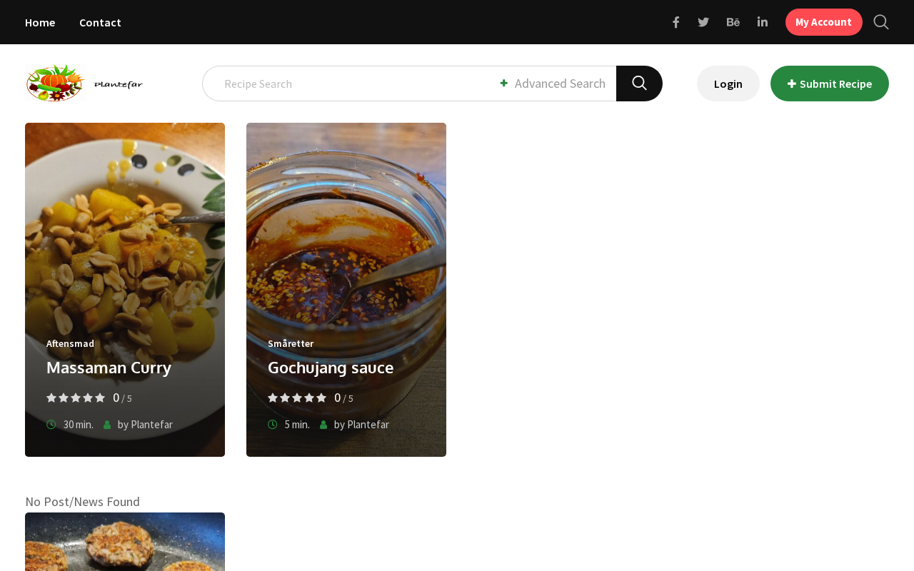Click the clock icon on Massaman Curry card

(51, 425)
